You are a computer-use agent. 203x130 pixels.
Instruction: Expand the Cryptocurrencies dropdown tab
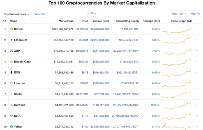click(16, 14)
